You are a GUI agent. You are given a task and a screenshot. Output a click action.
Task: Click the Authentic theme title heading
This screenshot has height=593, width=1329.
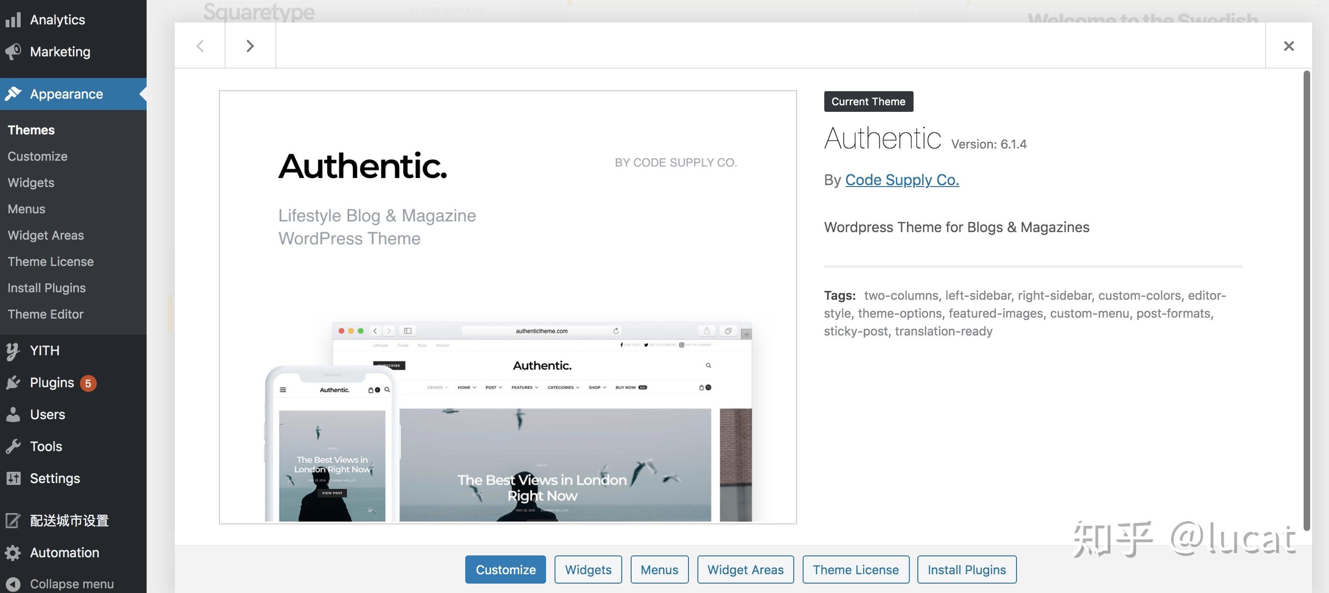883,138
